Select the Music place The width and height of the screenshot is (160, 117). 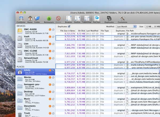pyautogui.click(x=35, y=101)
